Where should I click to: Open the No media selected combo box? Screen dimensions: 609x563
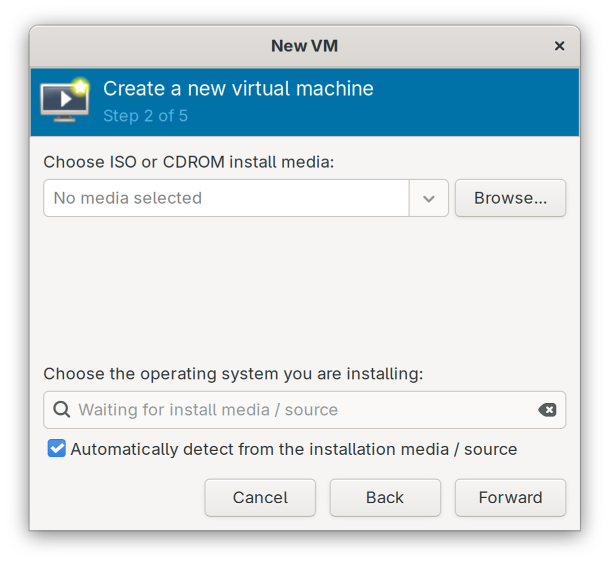(x=226, y=198)
